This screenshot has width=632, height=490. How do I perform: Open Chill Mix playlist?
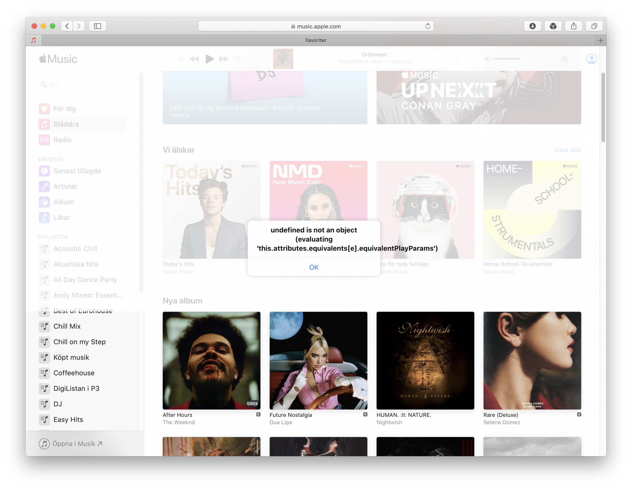(82, 326)
